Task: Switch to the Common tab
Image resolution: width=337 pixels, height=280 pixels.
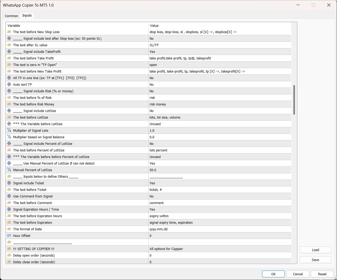Action: (12, 16)
